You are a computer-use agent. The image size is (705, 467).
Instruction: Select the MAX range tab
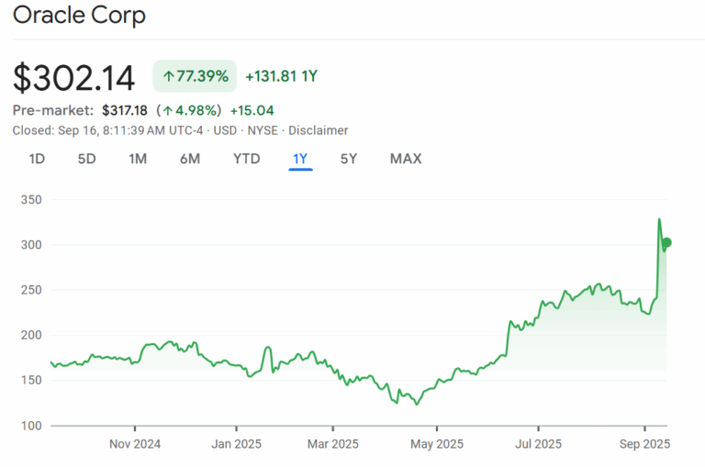(x=406, y=159)
